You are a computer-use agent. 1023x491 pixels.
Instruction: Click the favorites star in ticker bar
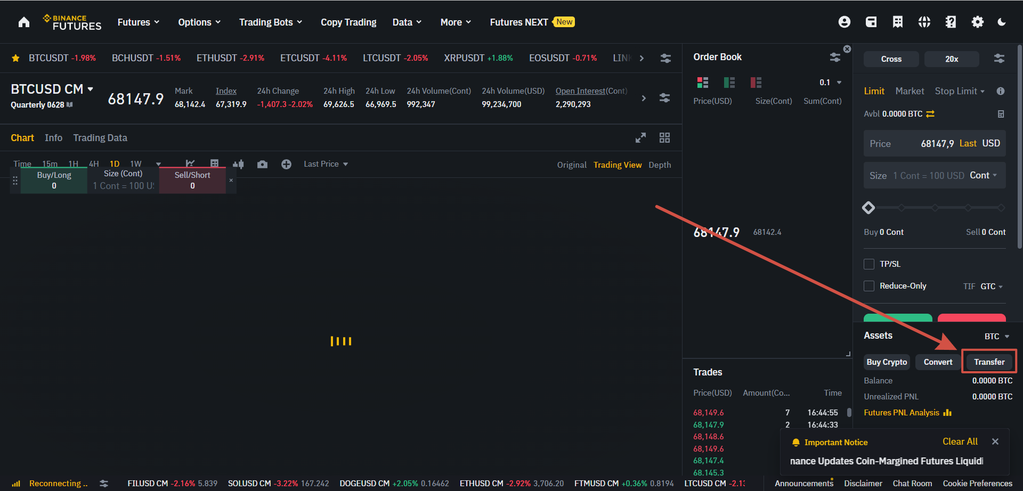(16, 58)
